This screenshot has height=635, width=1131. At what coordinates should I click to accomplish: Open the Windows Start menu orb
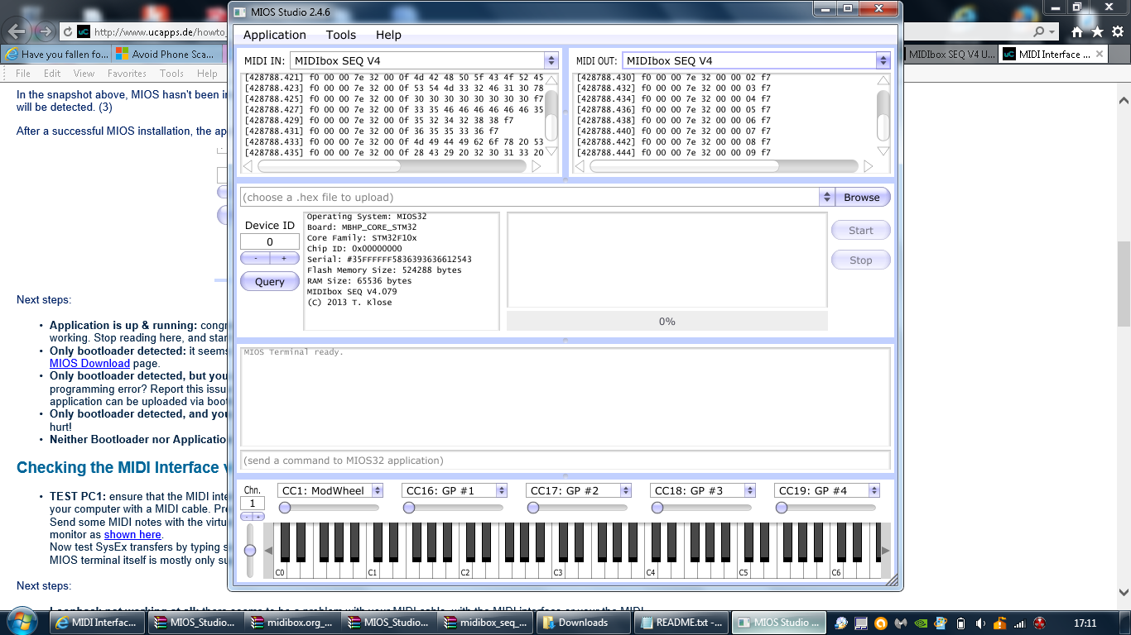click(x=22, y=622)
